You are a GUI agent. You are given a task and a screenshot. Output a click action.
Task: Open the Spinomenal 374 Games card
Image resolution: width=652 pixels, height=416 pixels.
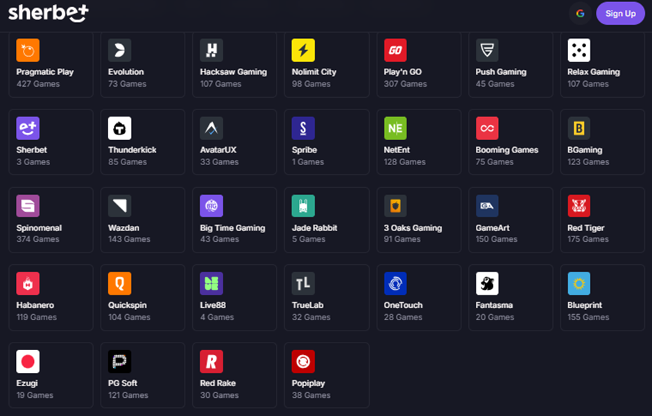(51, 220)
